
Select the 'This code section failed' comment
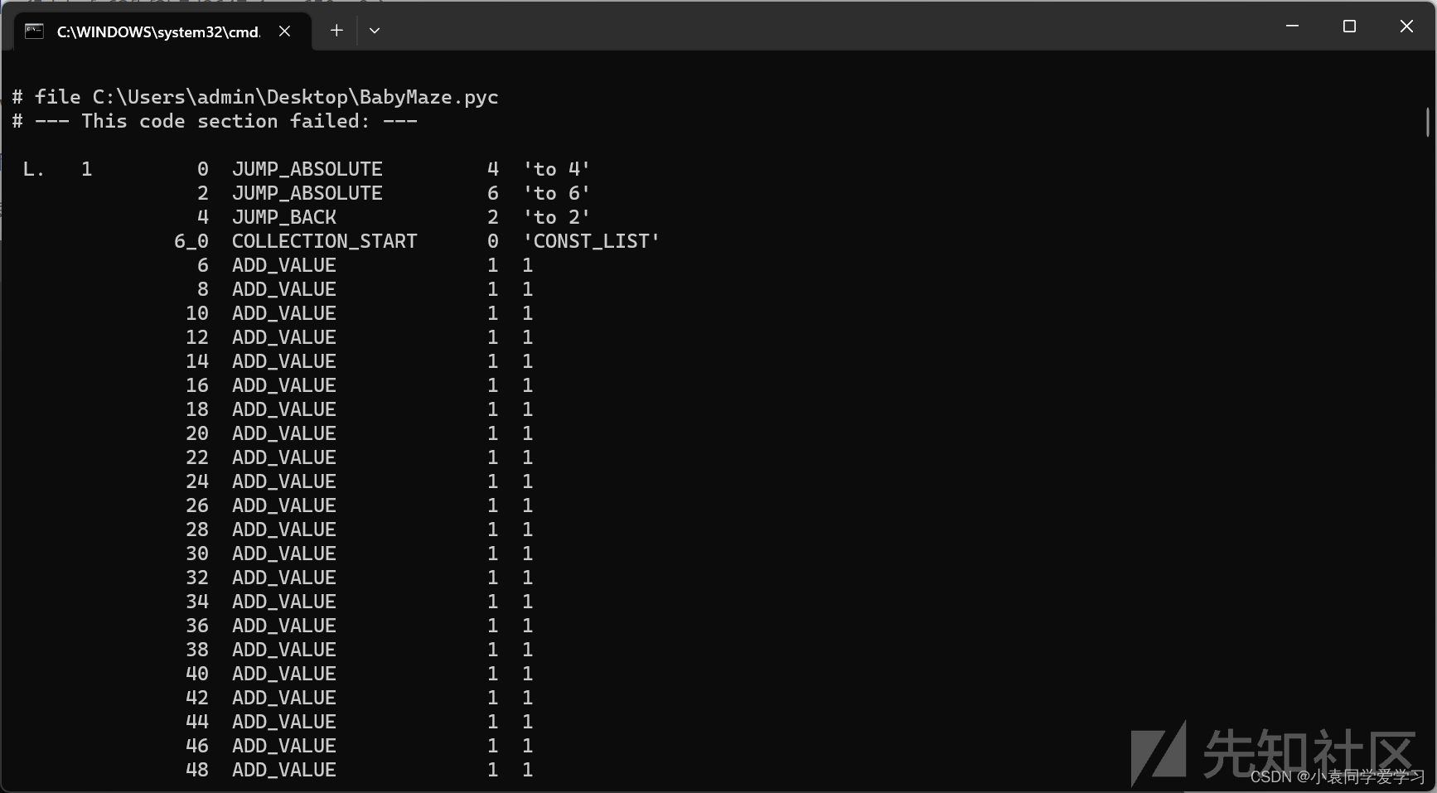tap(214, 121)
